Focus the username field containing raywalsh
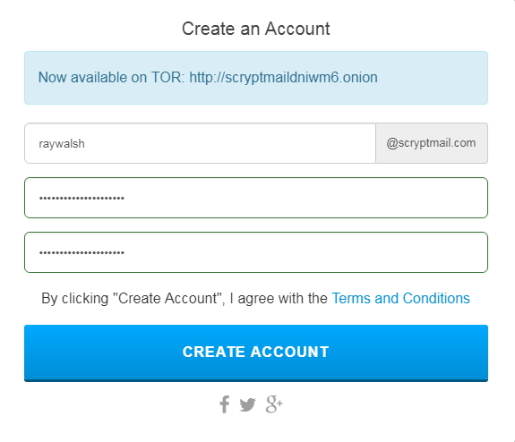This screenshot has height=442, width=515. point(200,143)
